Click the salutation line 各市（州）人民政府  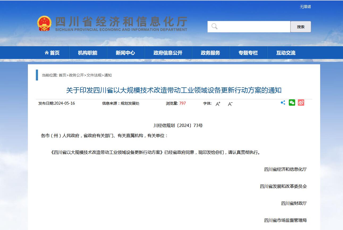[x=104, y=135]
